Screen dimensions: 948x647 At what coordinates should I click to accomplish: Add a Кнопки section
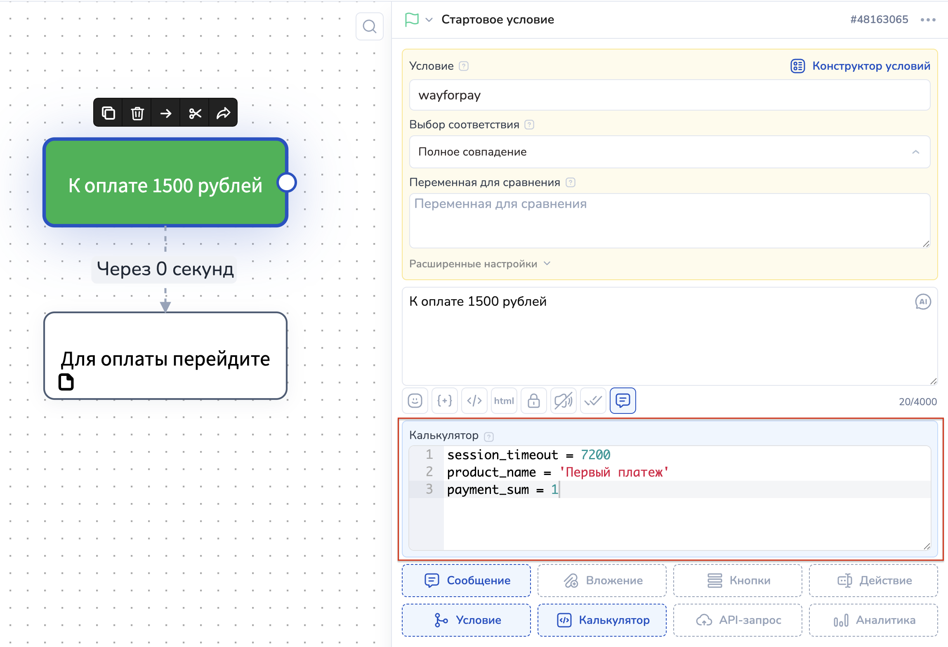pyautogui.click(x=738, y=581)
